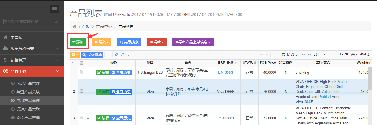This screenshot has height=125, width=377.
Task: Click the 品类 column header
Action: [188, 63]
